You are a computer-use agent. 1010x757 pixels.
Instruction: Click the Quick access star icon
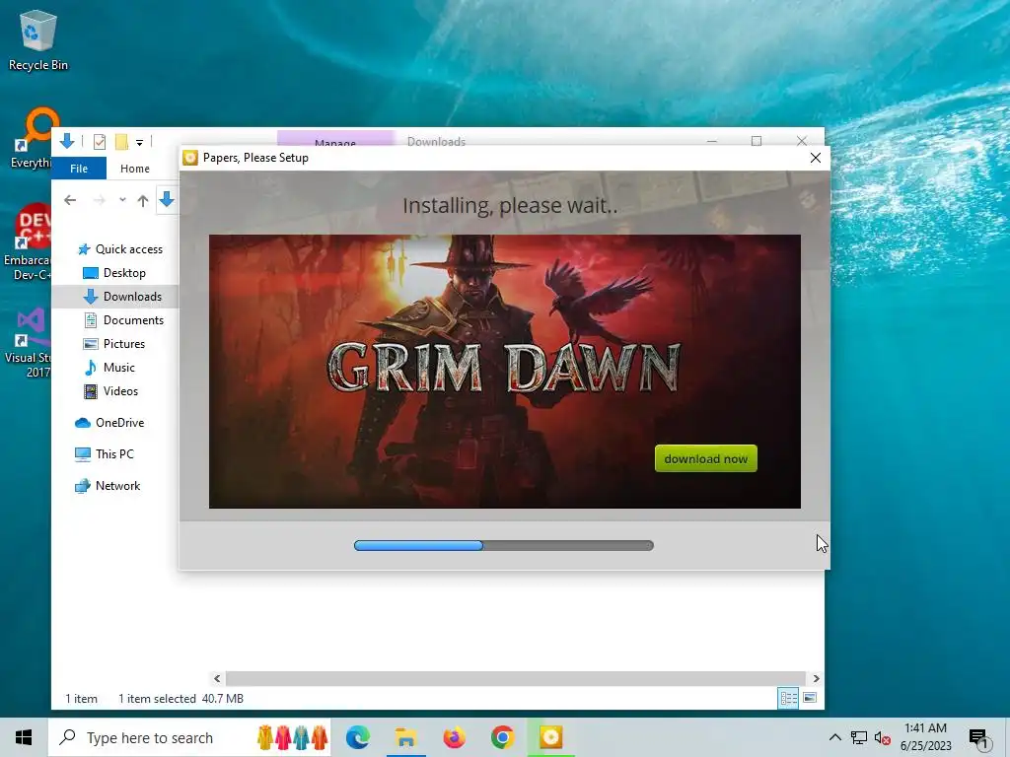click(x=83, y=249)
